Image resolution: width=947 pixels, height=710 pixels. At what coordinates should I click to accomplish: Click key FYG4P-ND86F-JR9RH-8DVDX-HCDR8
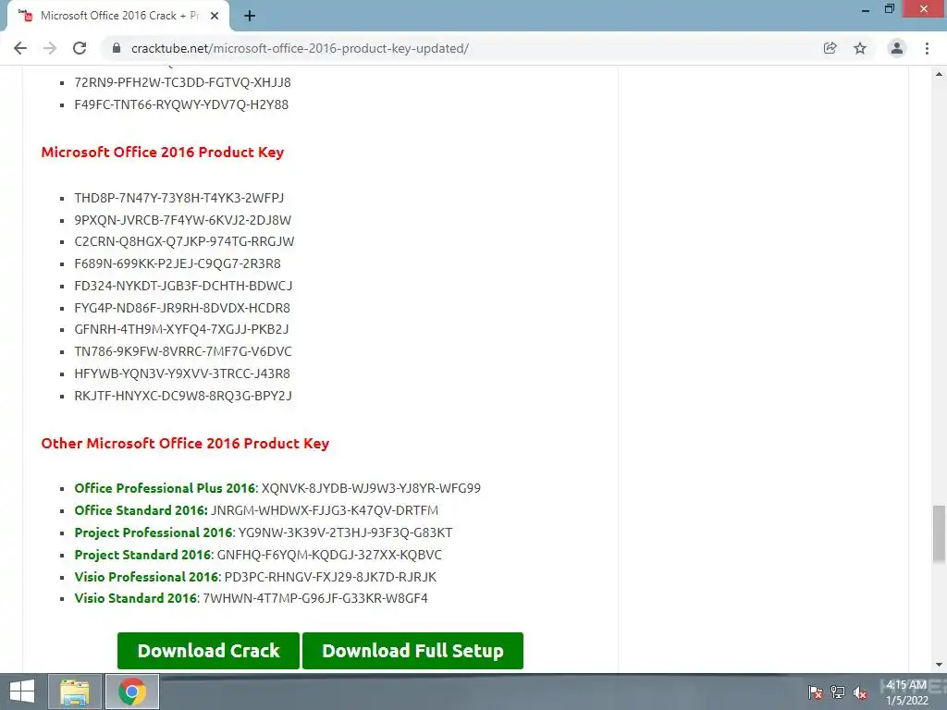[182, 308]
